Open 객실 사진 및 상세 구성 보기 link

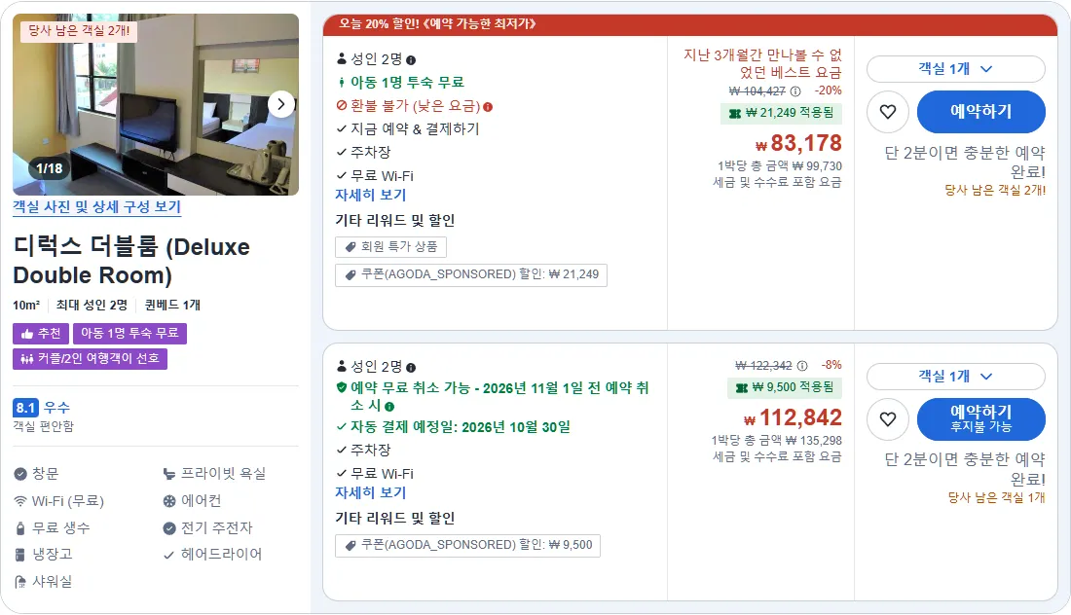click(97, 207)
